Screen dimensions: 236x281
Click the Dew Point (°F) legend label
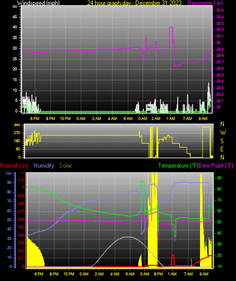tap(216, 166)
